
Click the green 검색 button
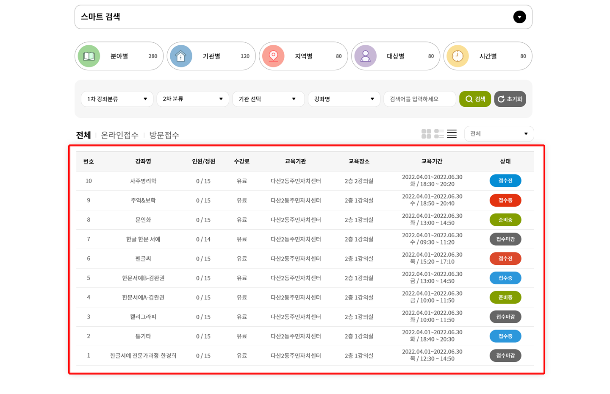pos(475,99)
